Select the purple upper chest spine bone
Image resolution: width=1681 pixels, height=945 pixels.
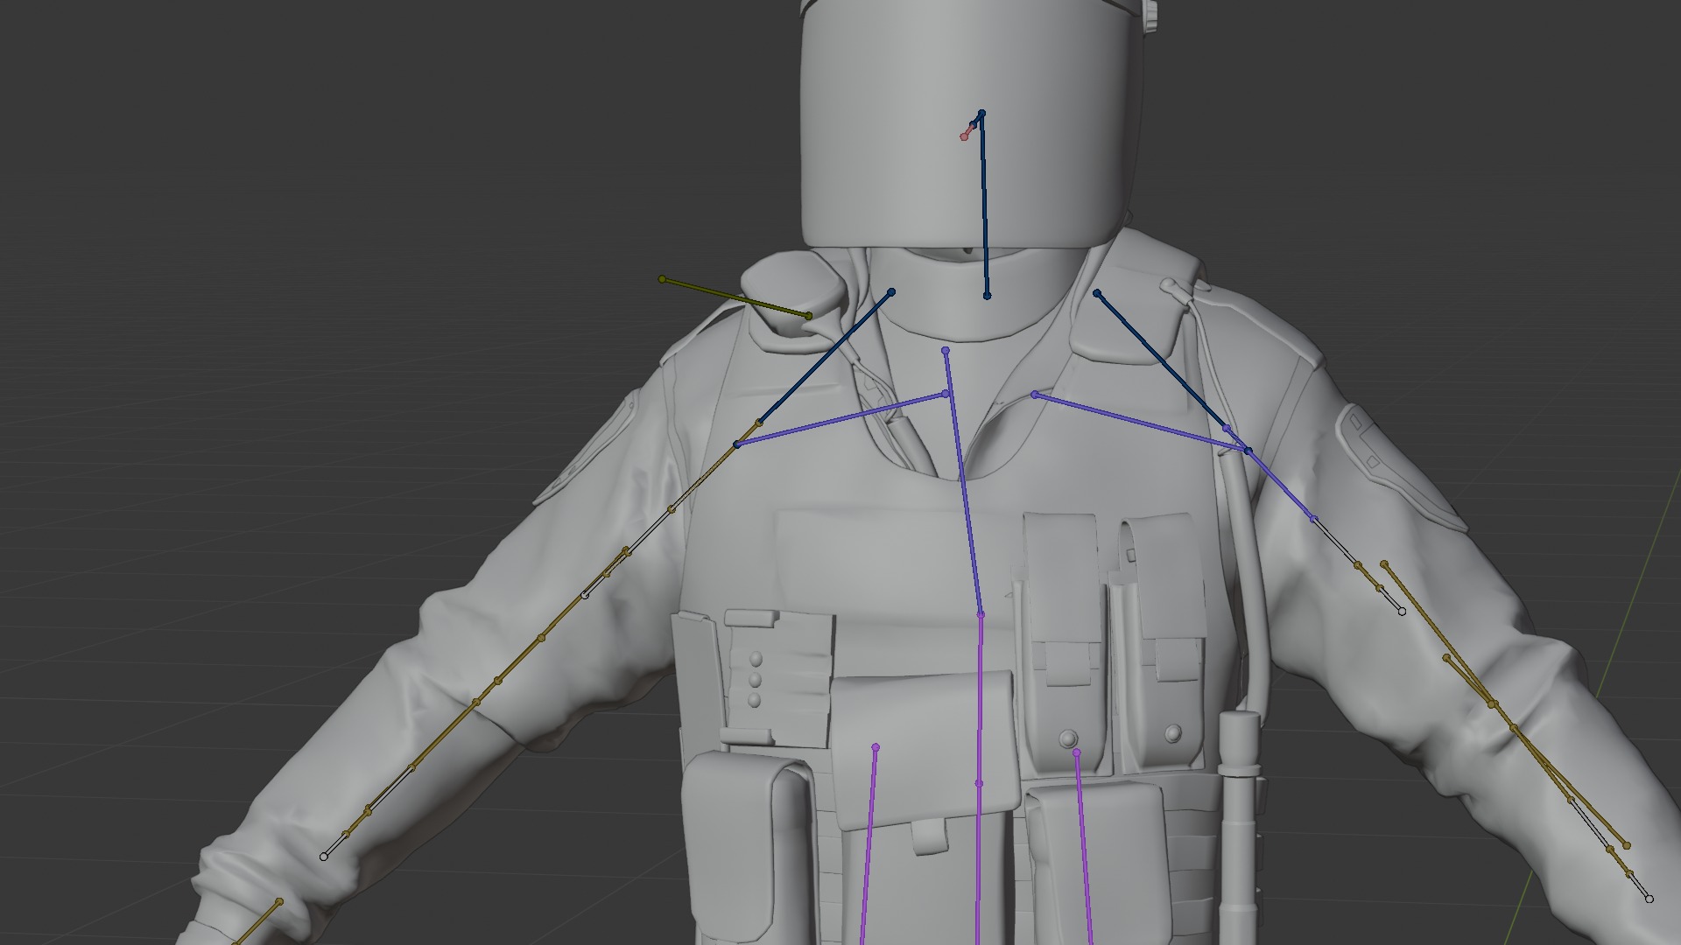963,482
